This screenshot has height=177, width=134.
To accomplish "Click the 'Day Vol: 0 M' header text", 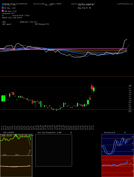I will coord(84,8).
